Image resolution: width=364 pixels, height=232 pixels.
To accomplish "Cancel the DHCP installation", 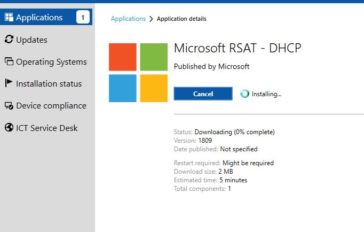I will [203, 94].
